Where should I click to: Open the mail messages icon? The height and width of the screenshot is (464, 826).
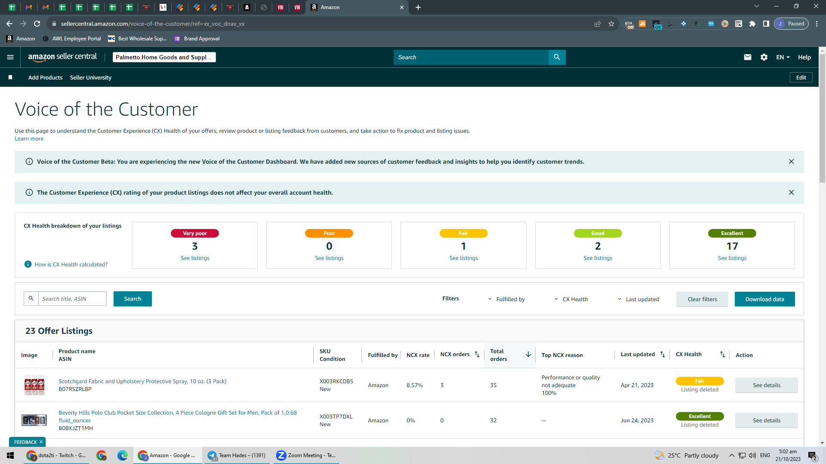click(748, 57)
